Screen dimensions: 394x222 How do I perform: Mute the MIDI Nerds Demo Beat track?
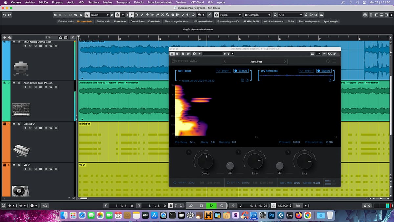[x=14, y=42]
